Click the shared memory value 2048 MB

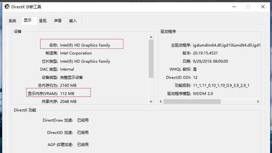click(x=68, y=101)
